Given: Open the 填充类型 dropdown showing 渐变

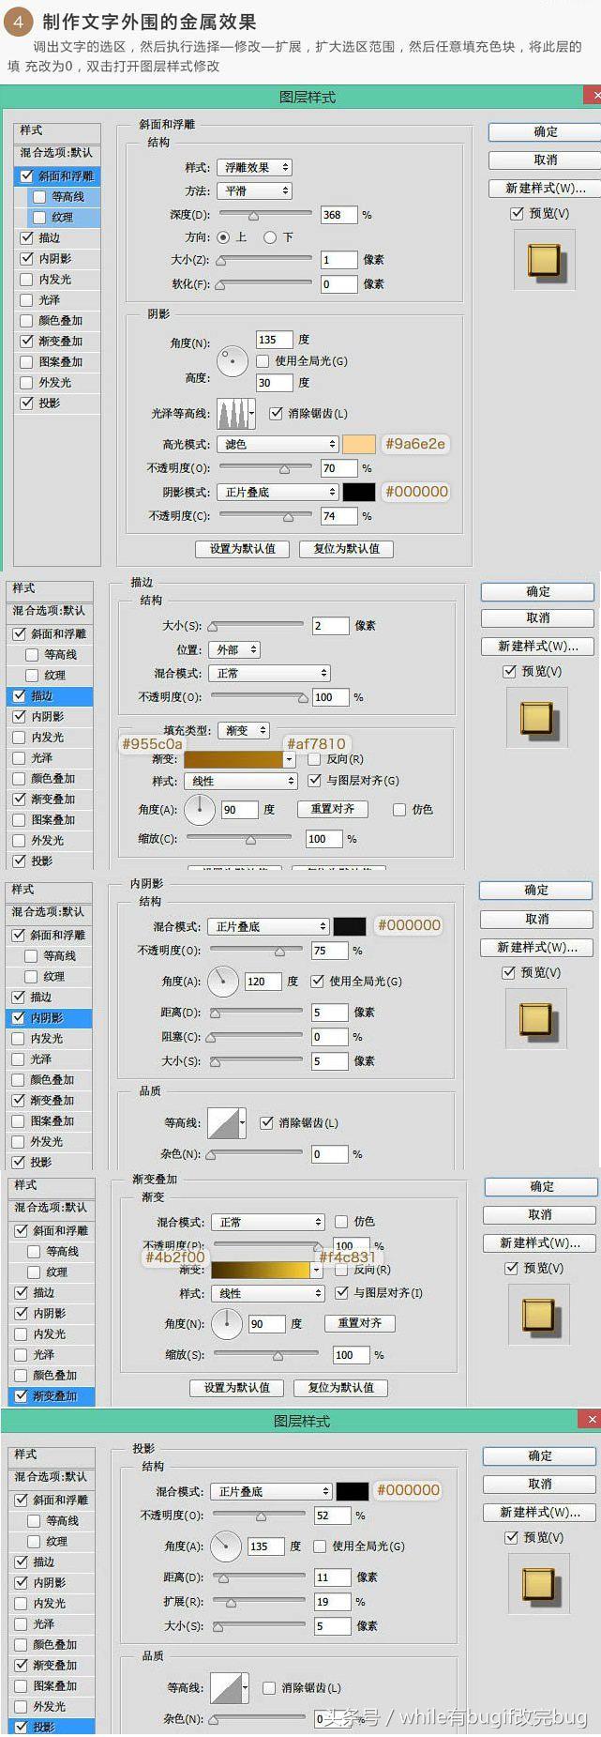Looking at the screenshot, I should point(244,730).
